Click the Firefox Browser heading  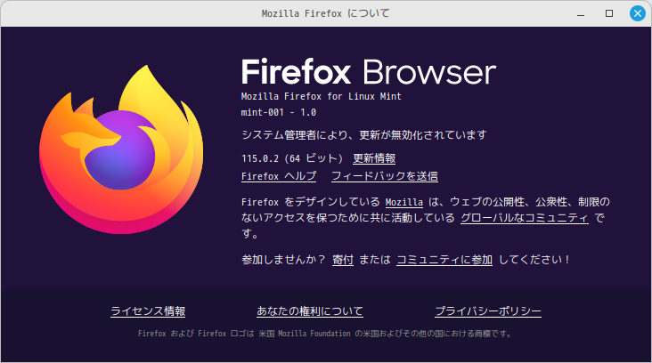tap(369, 72)
